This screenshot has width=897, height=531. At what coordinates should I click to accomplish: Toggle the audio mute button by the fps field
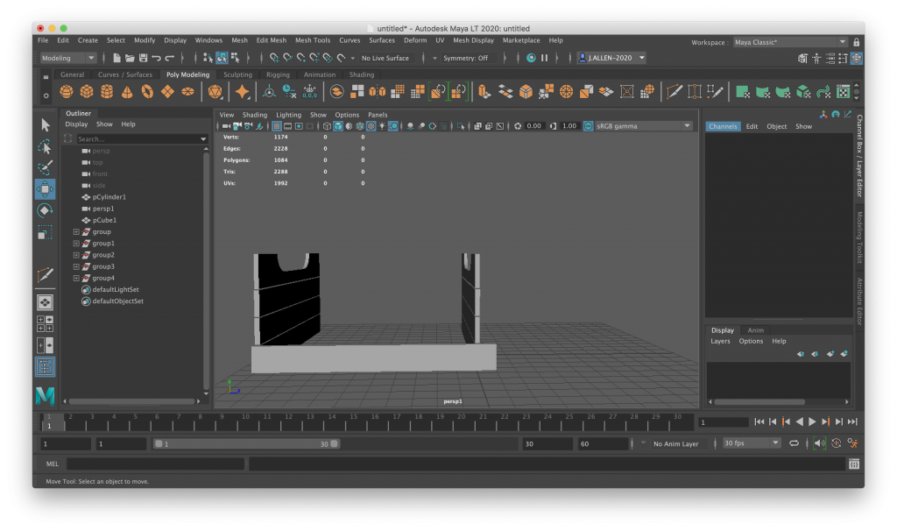[819, 443]
